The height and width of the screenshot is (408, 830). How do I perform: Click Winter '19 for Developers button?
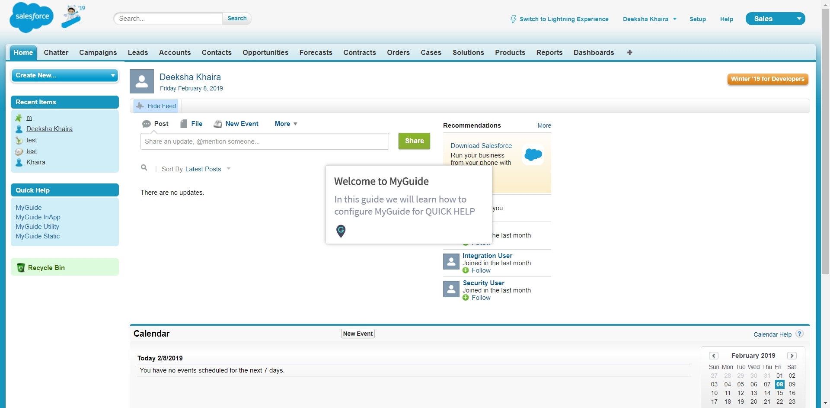(768, 79)
